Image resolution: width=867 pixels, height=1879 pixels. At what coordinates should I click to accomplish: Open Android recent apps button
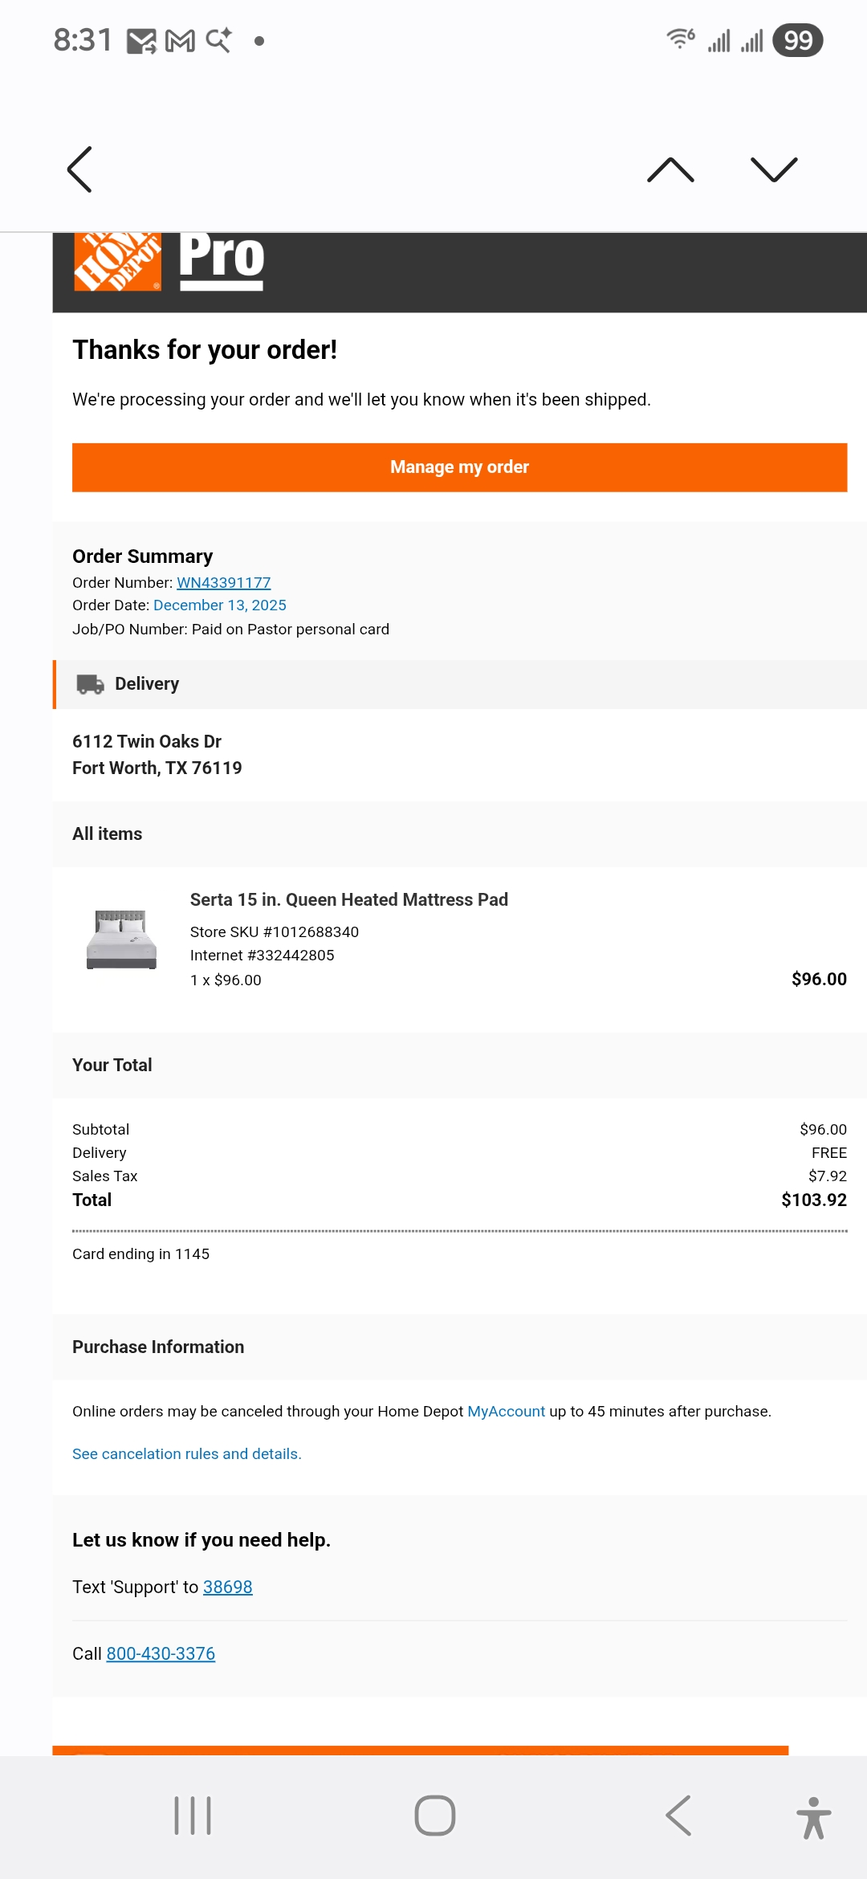coord(193,1816)
